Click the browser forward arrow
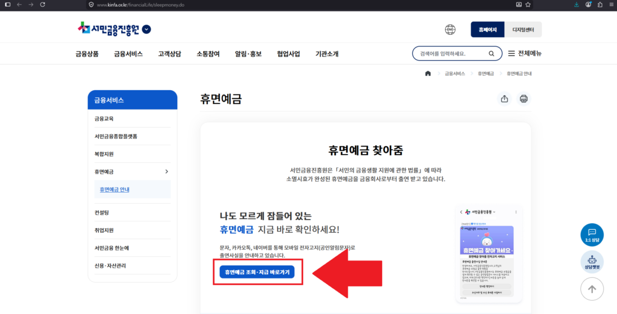Viewport: 617px width, 314px height. (31, 4)
